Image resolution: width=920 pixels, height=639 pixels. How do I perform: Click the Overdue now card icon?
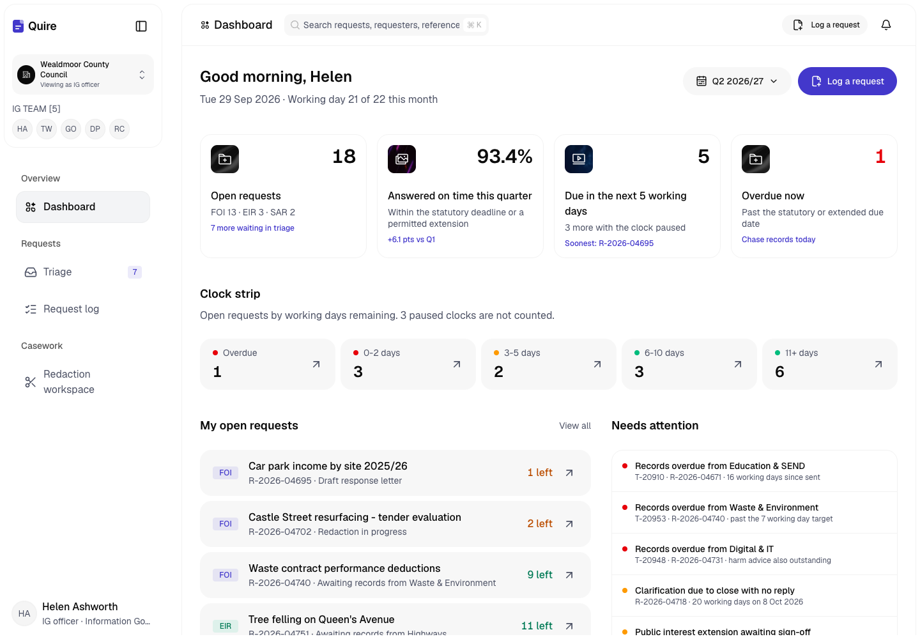point(756,159)
